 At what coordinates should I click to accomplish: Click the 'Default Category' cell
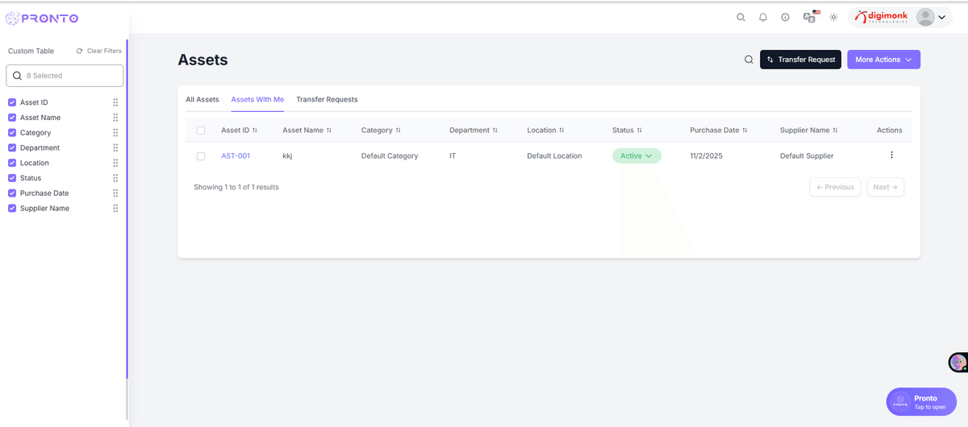pyautogui.click(x=390, y=156)
